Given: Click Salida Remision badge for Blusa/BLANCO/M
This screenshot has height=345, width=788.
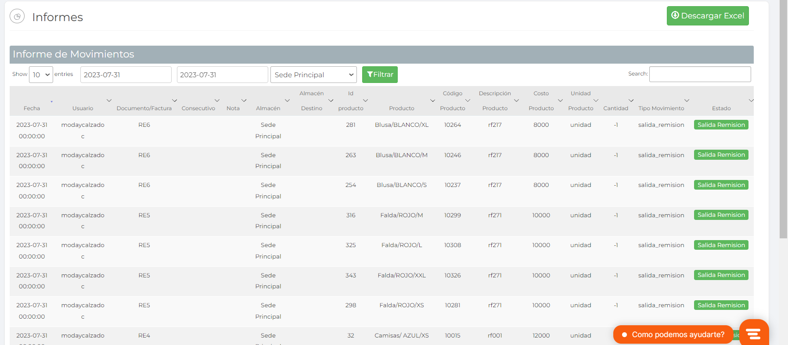Looking at the screenshot, I should click(x=721, y=155).
